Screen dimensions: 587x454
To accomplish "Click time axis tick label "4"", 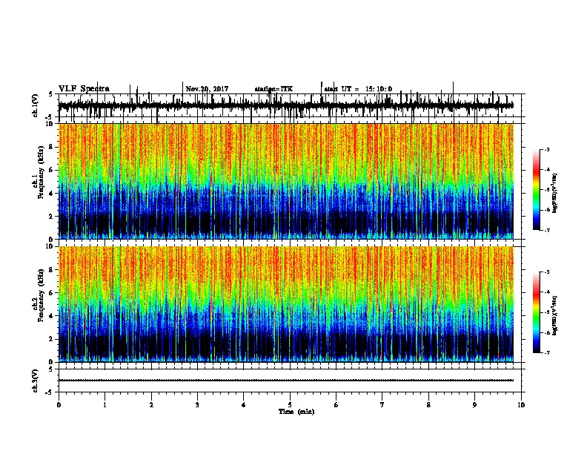I will tap(244, 405).
